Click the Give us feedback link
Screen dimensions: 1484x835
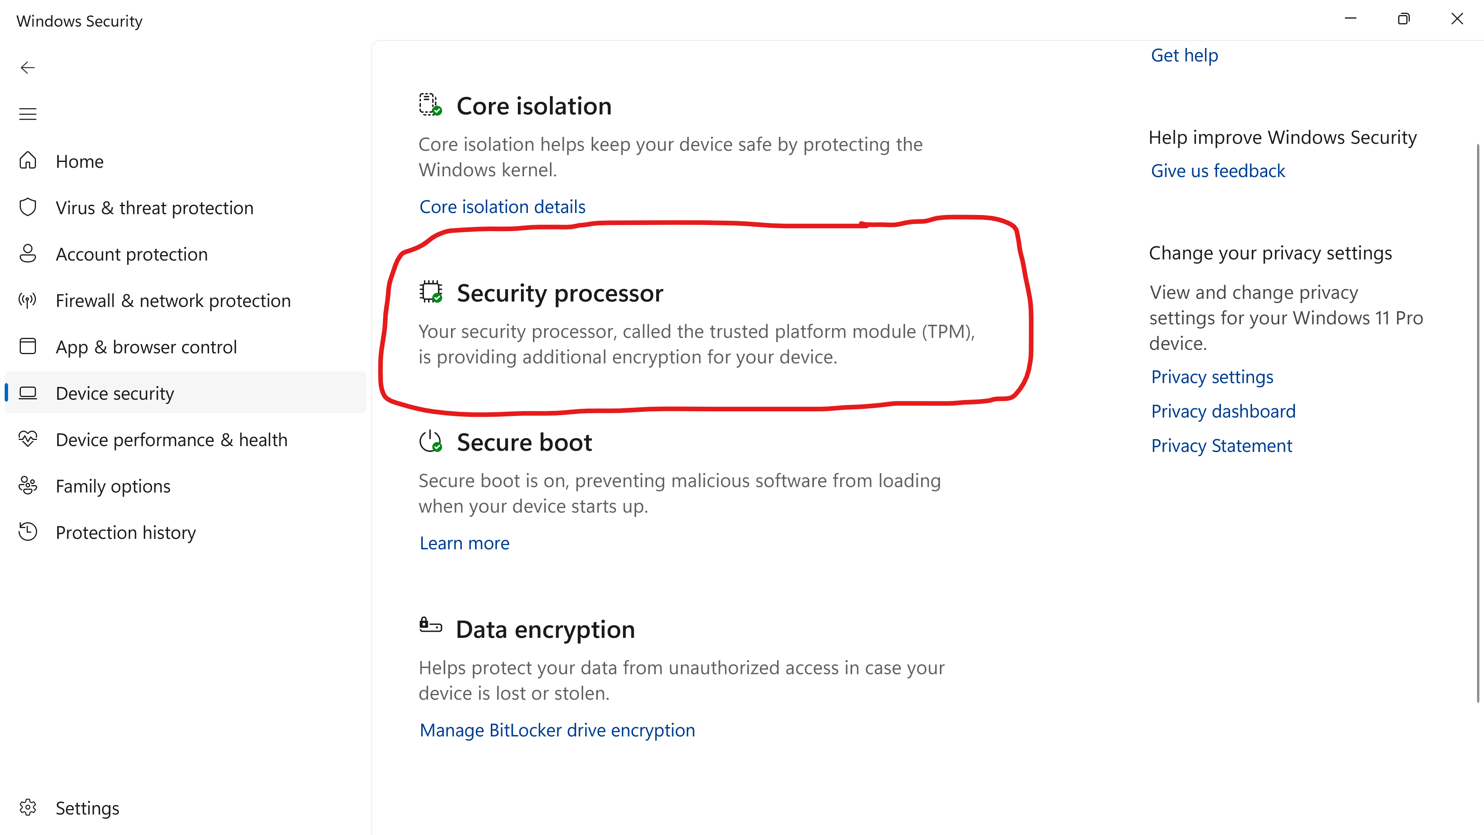click(x=1218, y=170)
